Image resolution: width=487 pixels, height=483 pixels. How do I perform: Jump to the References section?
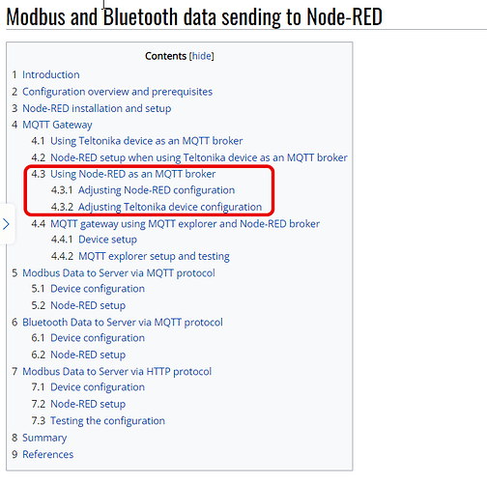(x=47, y=454)
